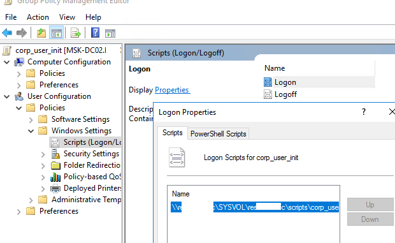Expand the Policy-based QoS node
This screenshot has height=243, width=395.
pyautogui.click(x=43, y=177)
